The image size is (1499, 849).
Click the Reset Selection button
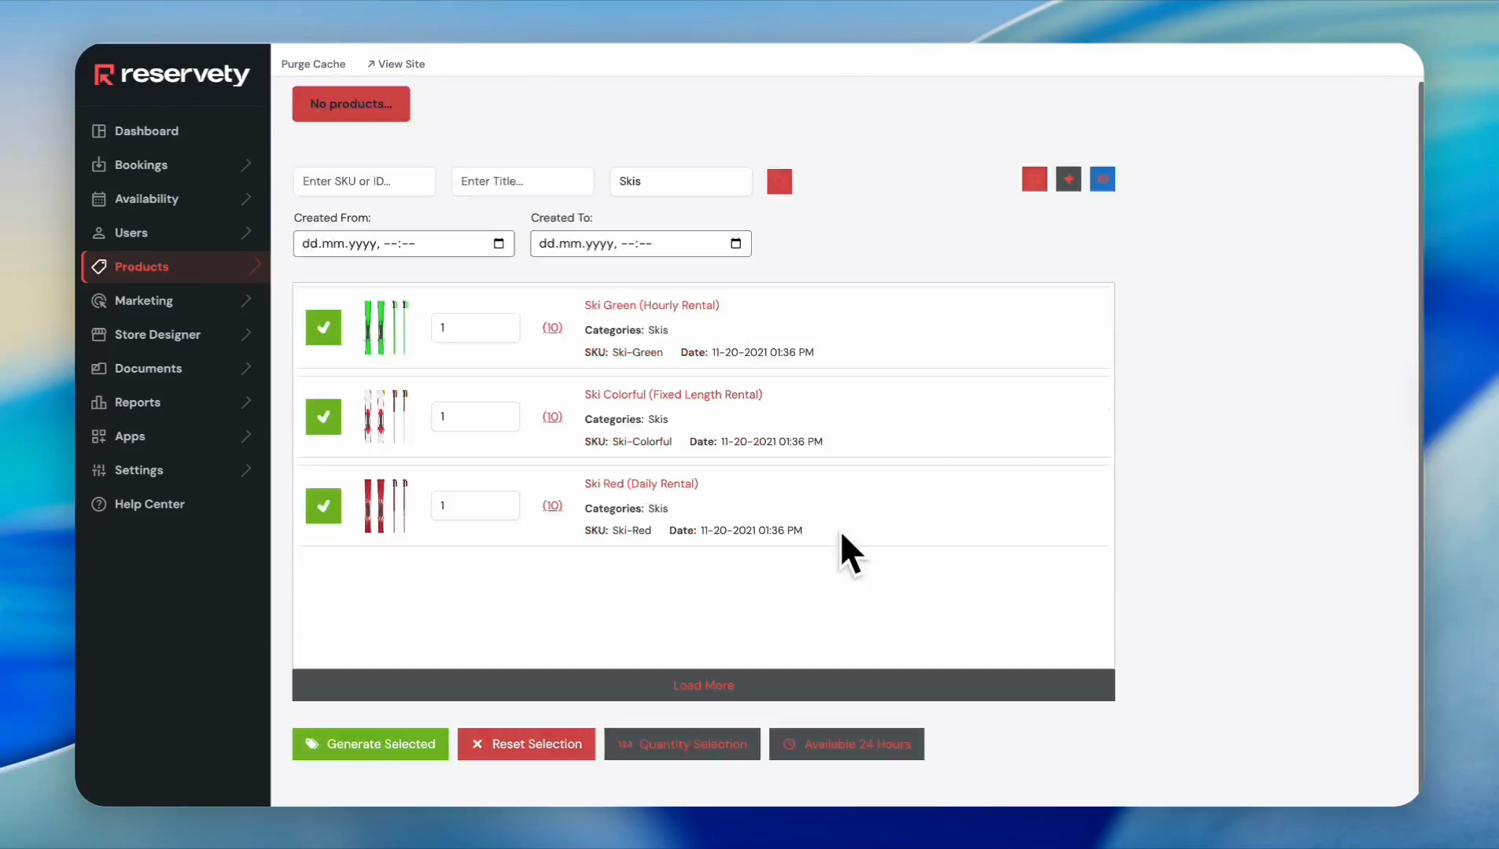coord(526,744)
